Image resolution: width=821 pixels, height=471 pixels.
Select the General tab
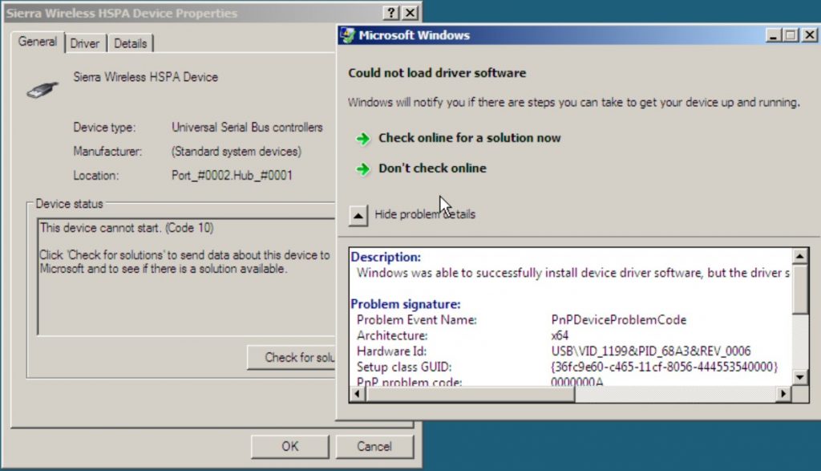pos(38,42)
